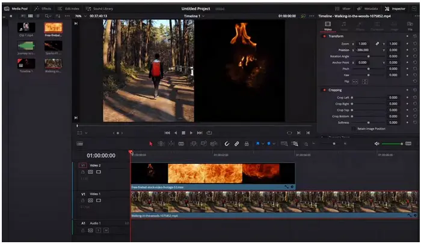Add a blue marker on timeline
Viewport: 421px width, 244px height.
coord(269,144)
